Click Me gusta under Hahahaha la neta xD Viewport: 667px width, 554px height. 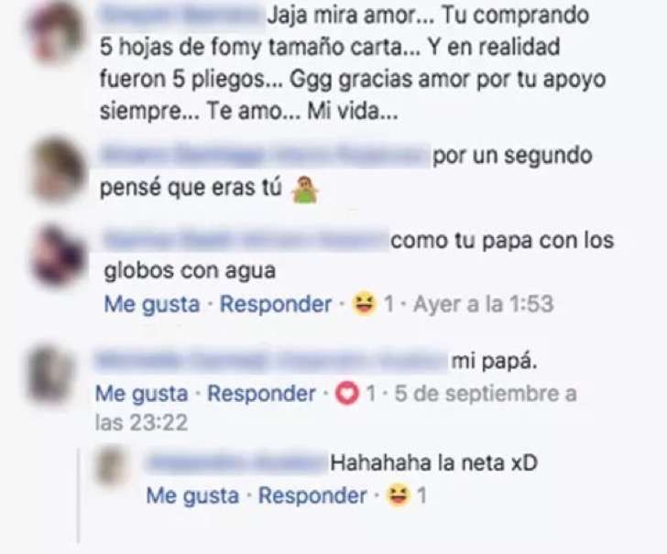(x=192, y=495)
